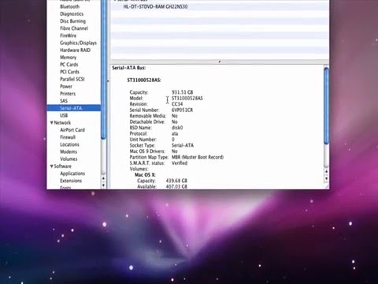This screenshot has height=284, width=378.
Task: Click window resize grip corner
Action: (x=326, y=186)
